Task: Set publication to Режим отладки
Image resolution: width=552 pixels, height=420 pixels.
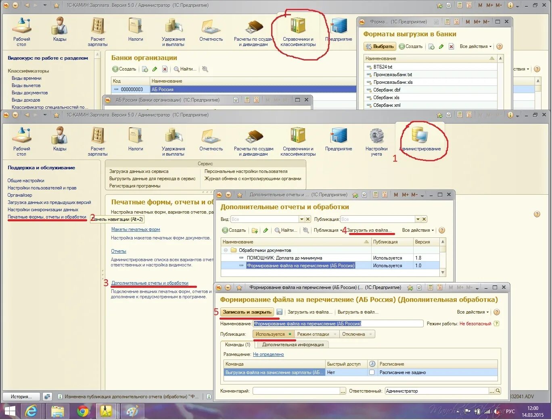Action: click(316, 334)
